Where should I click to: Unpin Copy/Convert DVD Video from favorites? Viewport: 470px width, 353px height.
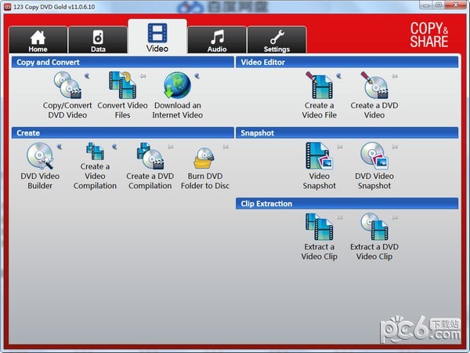click(87, 76)
